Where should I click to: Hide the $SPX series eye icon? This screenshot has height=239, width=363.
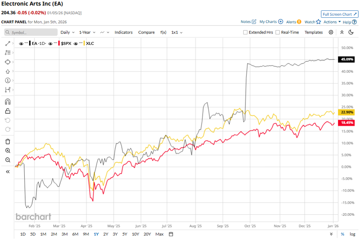[50, 44]
